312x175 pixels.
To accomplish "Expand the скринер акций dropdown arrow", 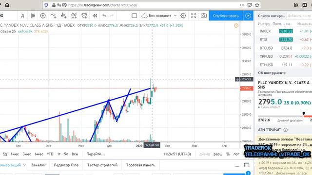I will point(24,165).
